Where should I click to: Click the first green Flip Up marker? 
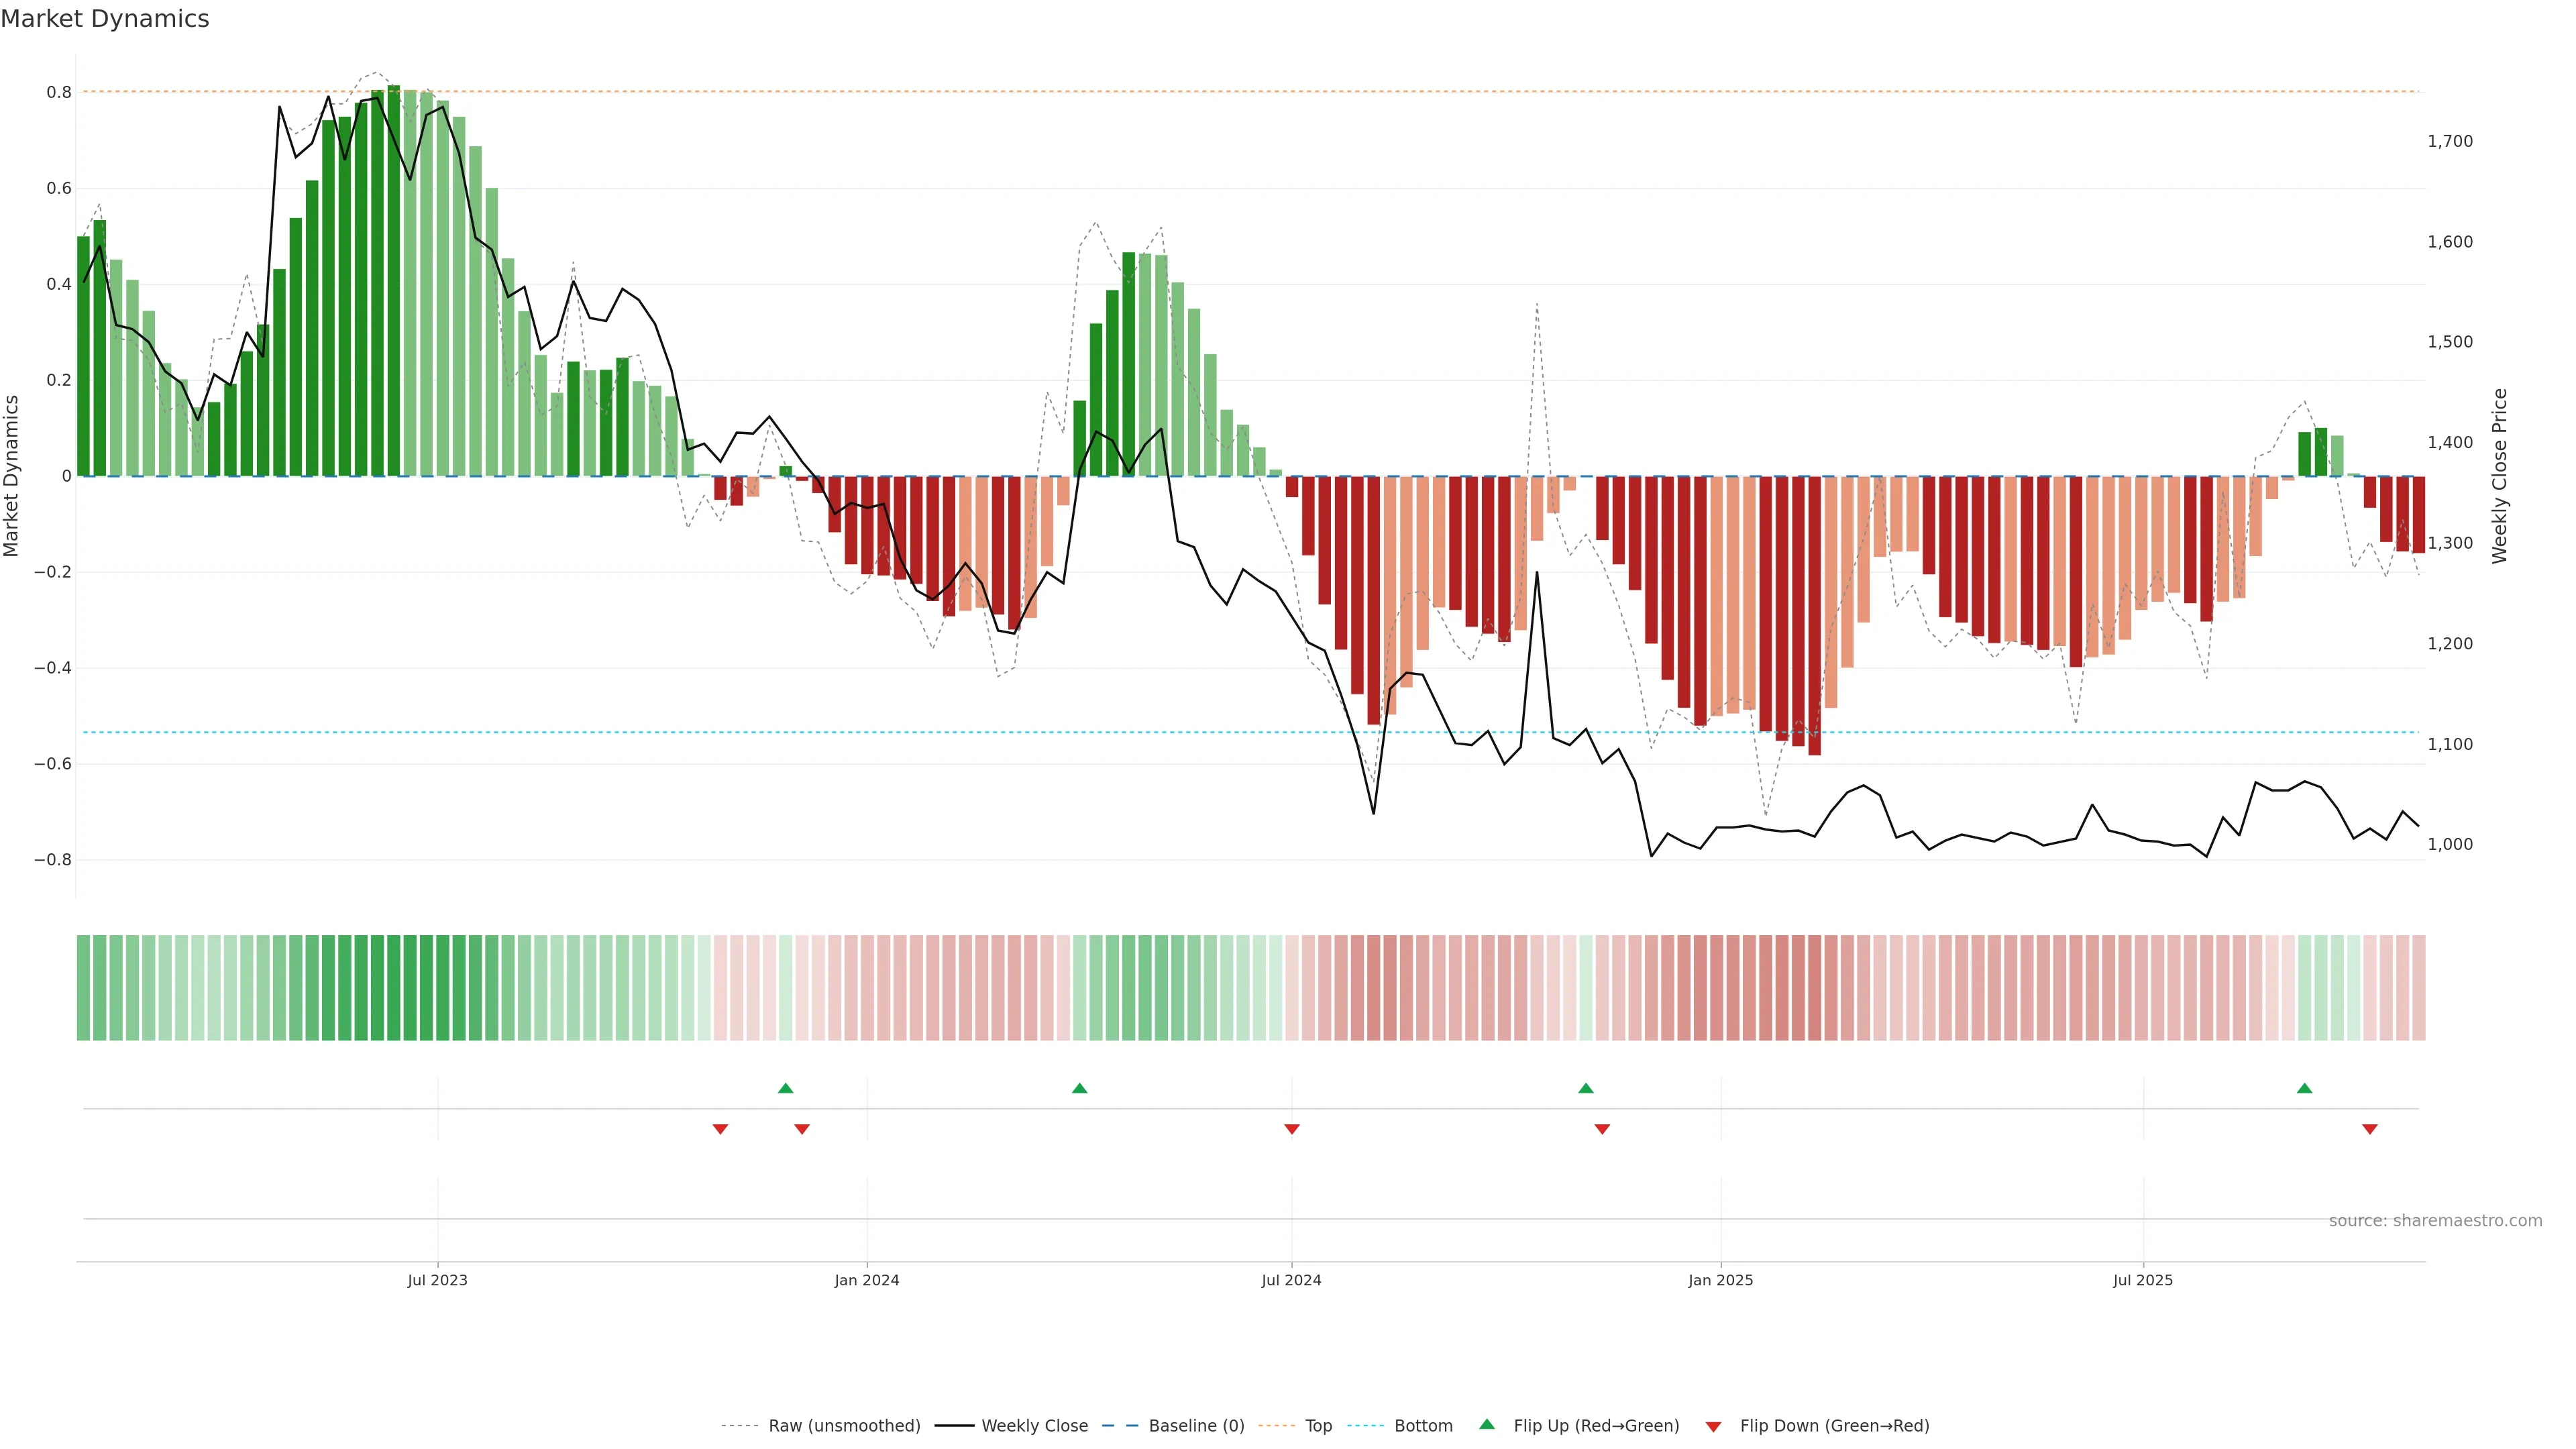coord(785,1088)
